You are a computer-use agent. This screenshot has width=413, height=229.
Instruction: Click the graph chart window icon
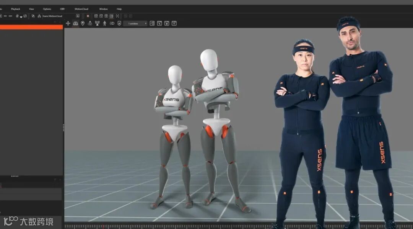tap(152, 23)
